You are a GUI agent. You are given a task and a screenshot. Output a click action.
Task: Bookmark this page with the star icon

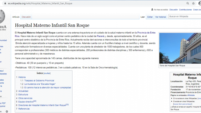point(193,3)
